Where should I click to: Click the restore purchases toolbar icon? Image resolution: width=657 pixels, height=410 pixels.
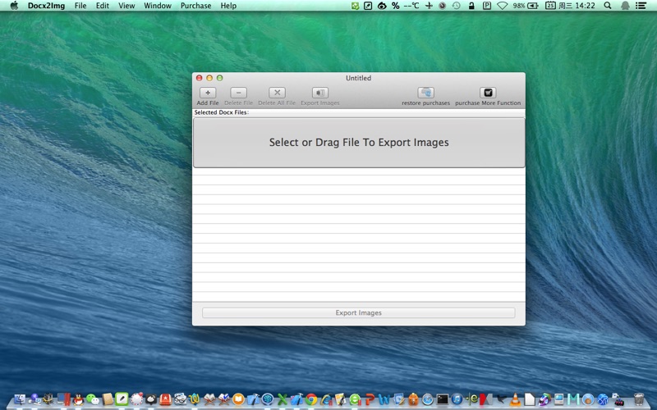(425, 93)
